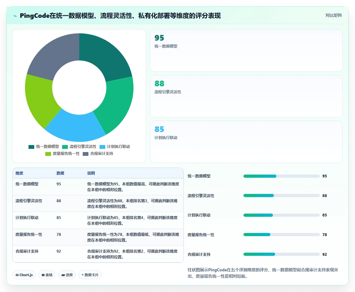
Task: Click the 计划执行联动 progress bar
Action: [281, 215]
